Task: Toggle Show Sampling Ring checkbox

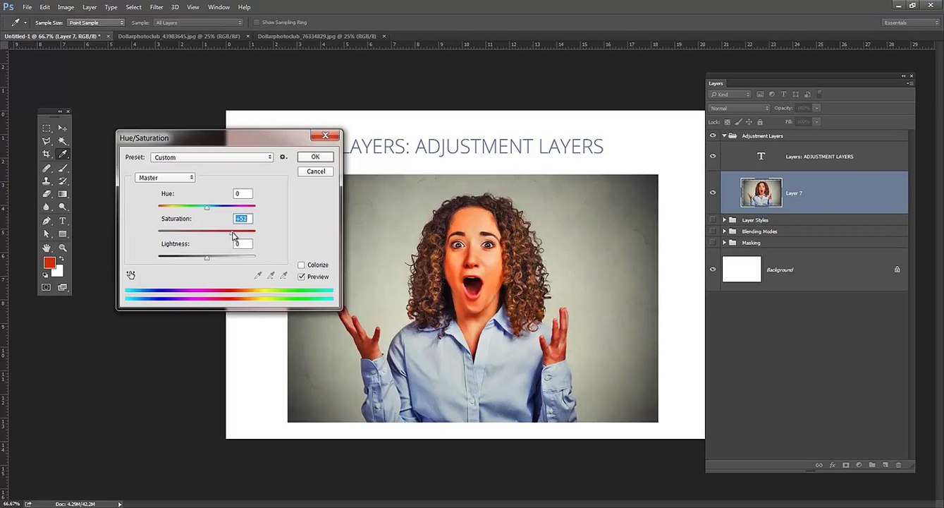Action: tap(255, 23)
